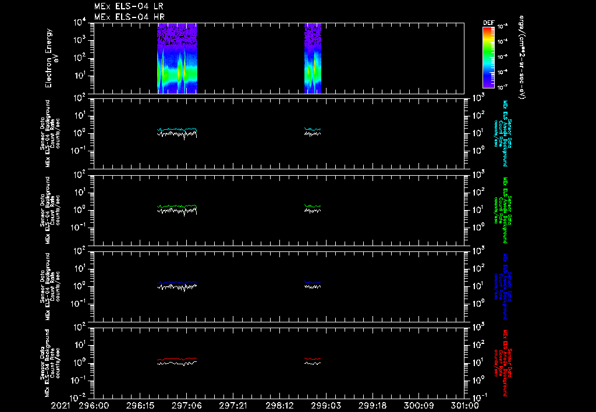
Task: Click the first electron spectrogram data block
Action: (x=177, y=58)
